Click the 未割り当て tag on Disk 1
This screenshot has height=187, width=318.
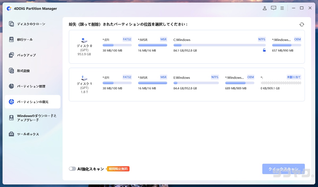coord(294,77)
